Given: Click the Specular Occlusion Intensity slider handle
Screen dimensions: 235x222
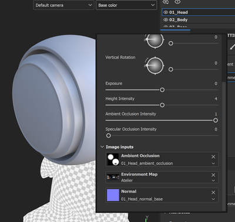Looking at the screenshot, I should click(x=109, y=135).
